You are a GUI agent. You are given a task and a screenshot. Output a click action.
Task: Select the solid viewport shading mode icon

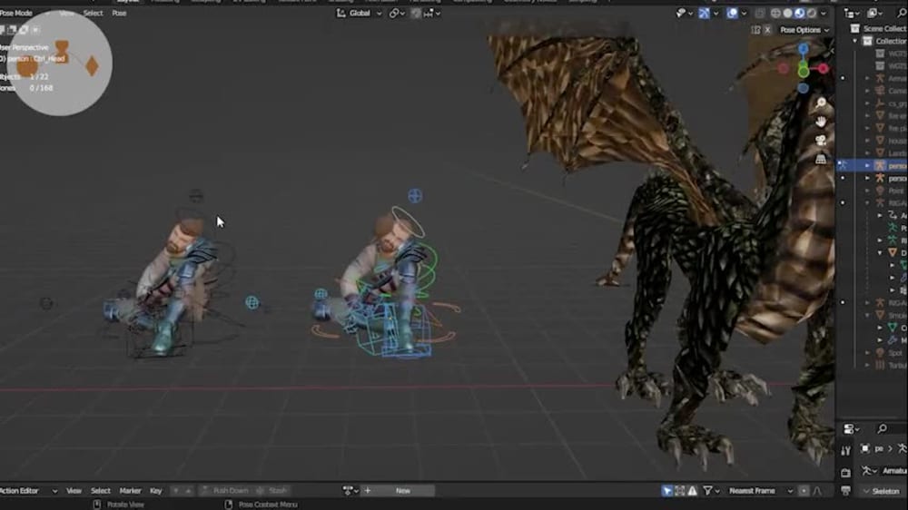(787, 13)
